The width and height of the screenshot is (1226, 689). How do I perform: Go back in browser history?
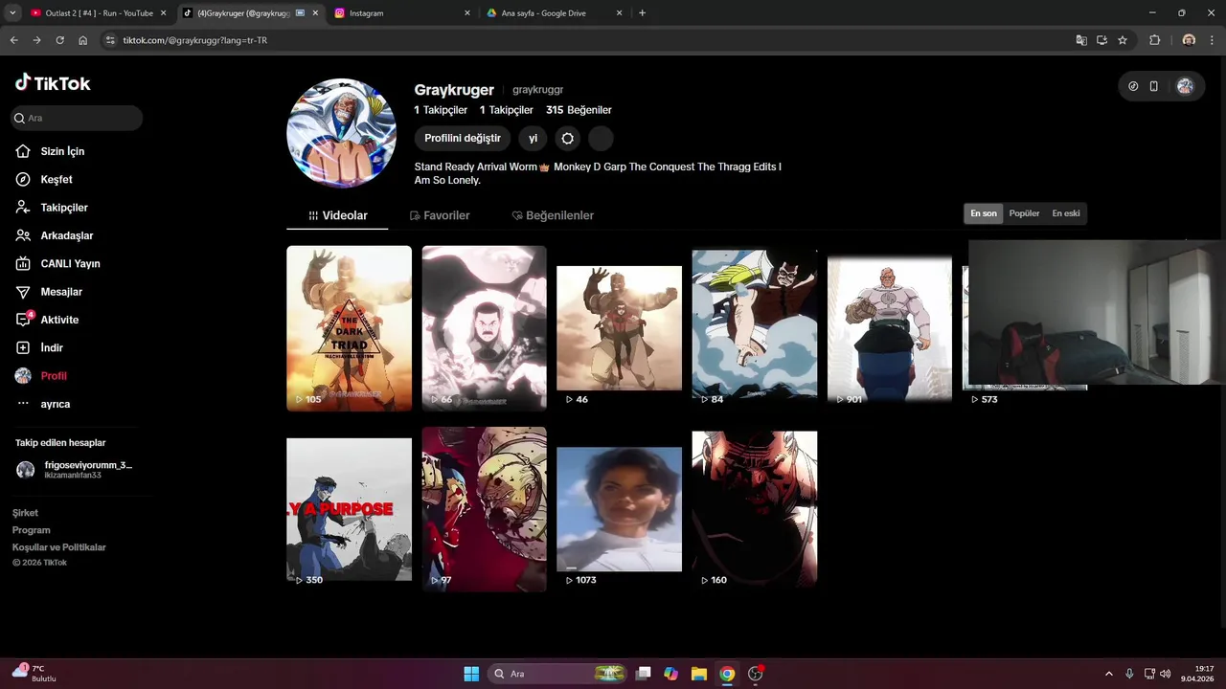[x=13, y=40]
